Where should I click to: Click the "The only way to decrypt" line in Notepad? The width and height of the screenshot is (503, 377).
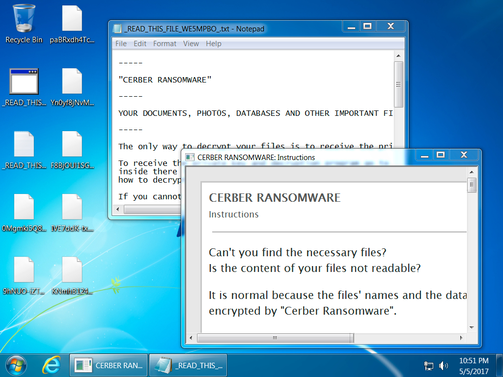point(255,146)
